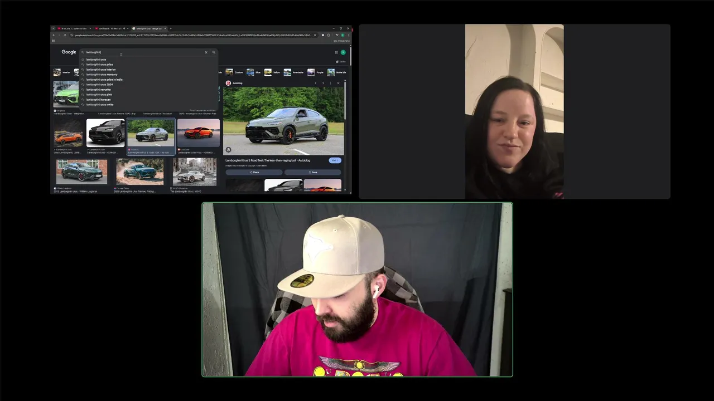Select the Aventador filter chip
The height and width of the screenshot is (401, 714).
(294, 72)
